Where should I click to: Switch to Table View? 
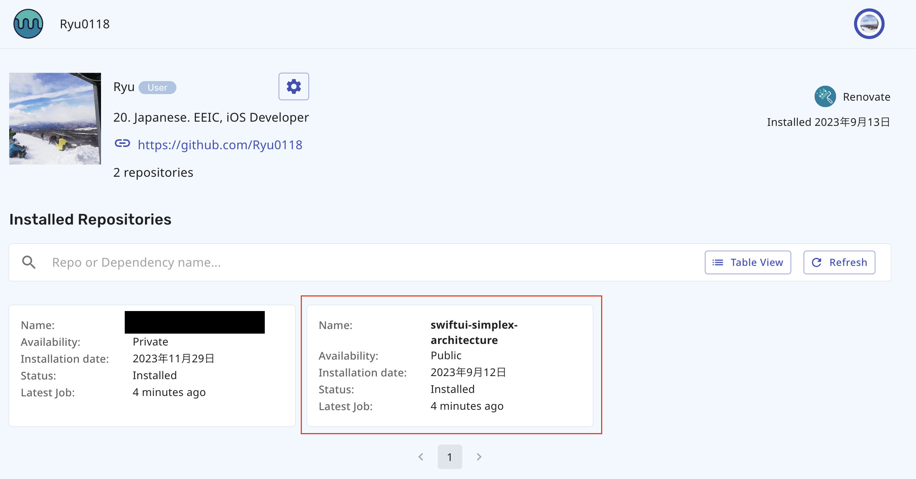(x=748, y=262)
